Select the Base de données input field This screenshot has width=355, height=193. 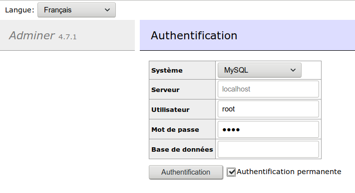(268, 149)
